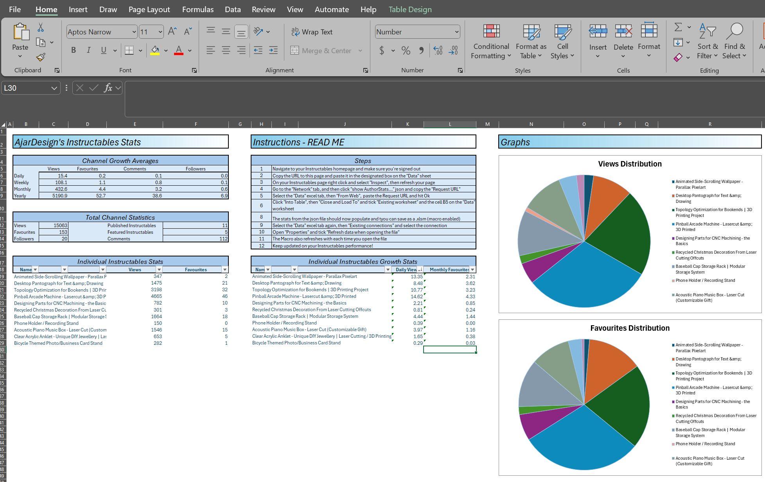Open the Views column filter dropdown
Screen dimensions: 765x482
159,270
